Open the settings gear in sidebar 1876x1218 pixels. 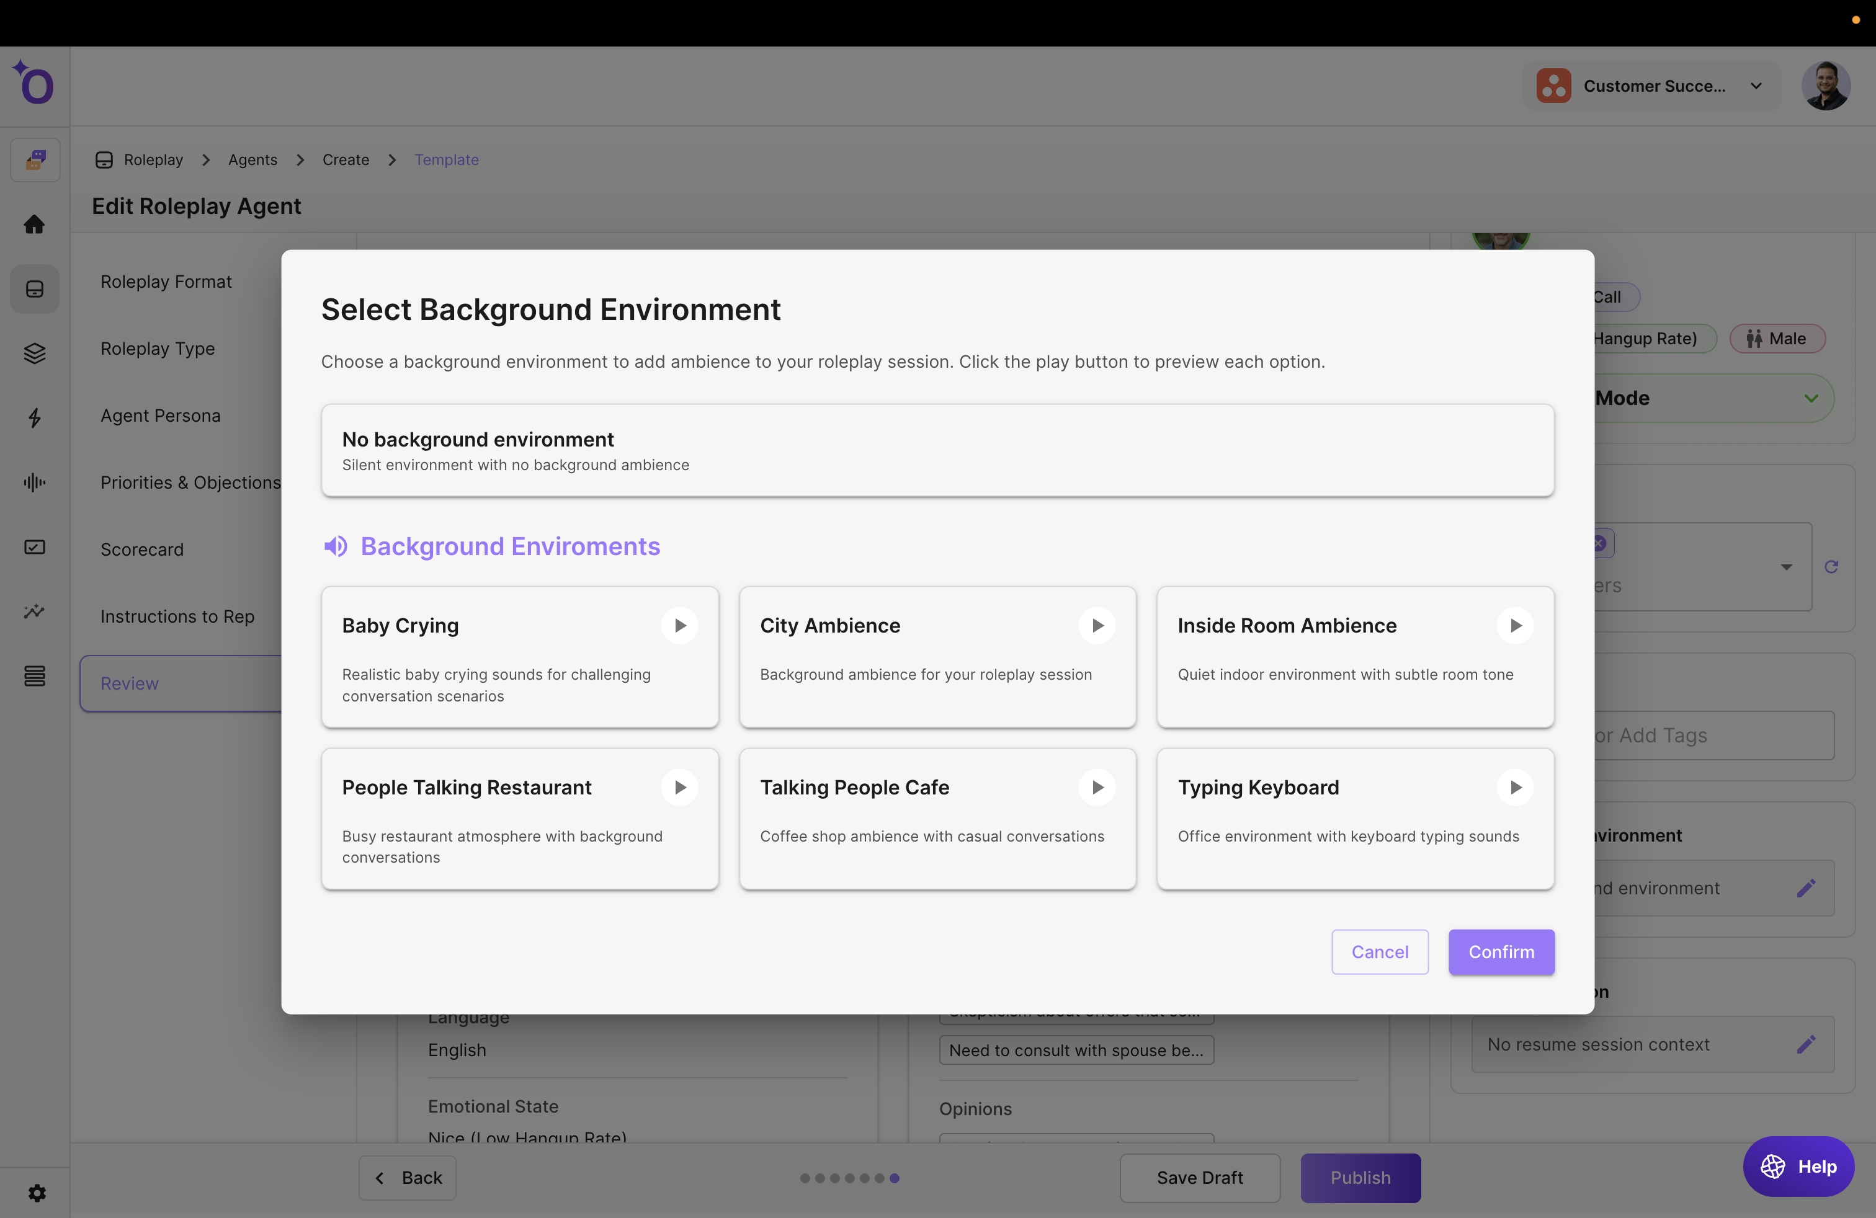[x=36, y=1193]
